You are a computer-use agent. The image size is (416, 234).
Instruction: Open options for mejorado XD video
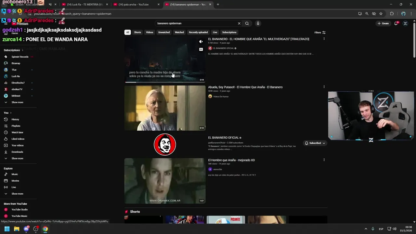[x=324, y=160]
